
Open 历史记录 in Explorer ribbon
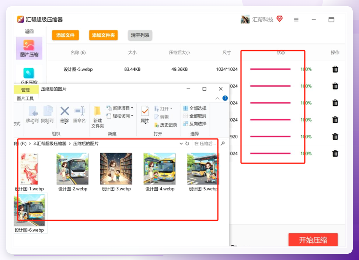[165, 125]
